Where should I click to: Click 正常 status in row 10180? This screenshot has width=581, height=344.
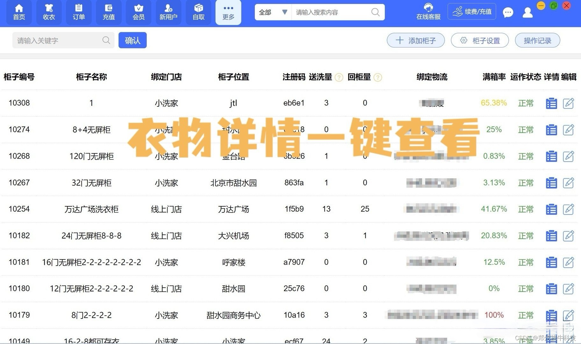coord(526,289)
